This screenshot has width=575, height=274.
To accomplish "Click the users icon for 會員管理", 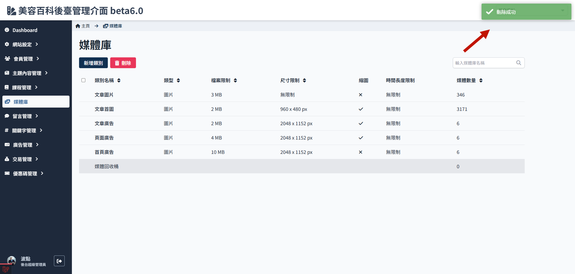I will pyautogui.click(x=7, y=59).
